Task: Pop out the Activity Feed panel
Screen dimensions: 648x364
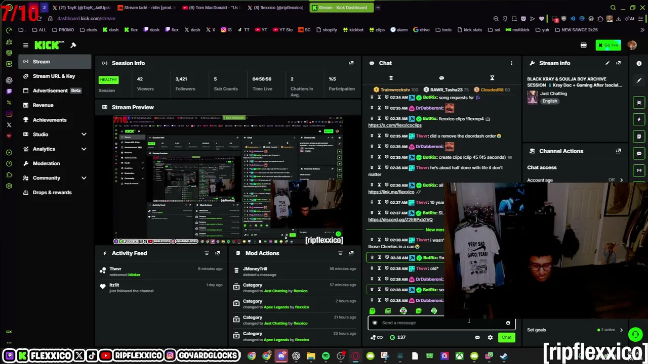Action: point(217,253)
